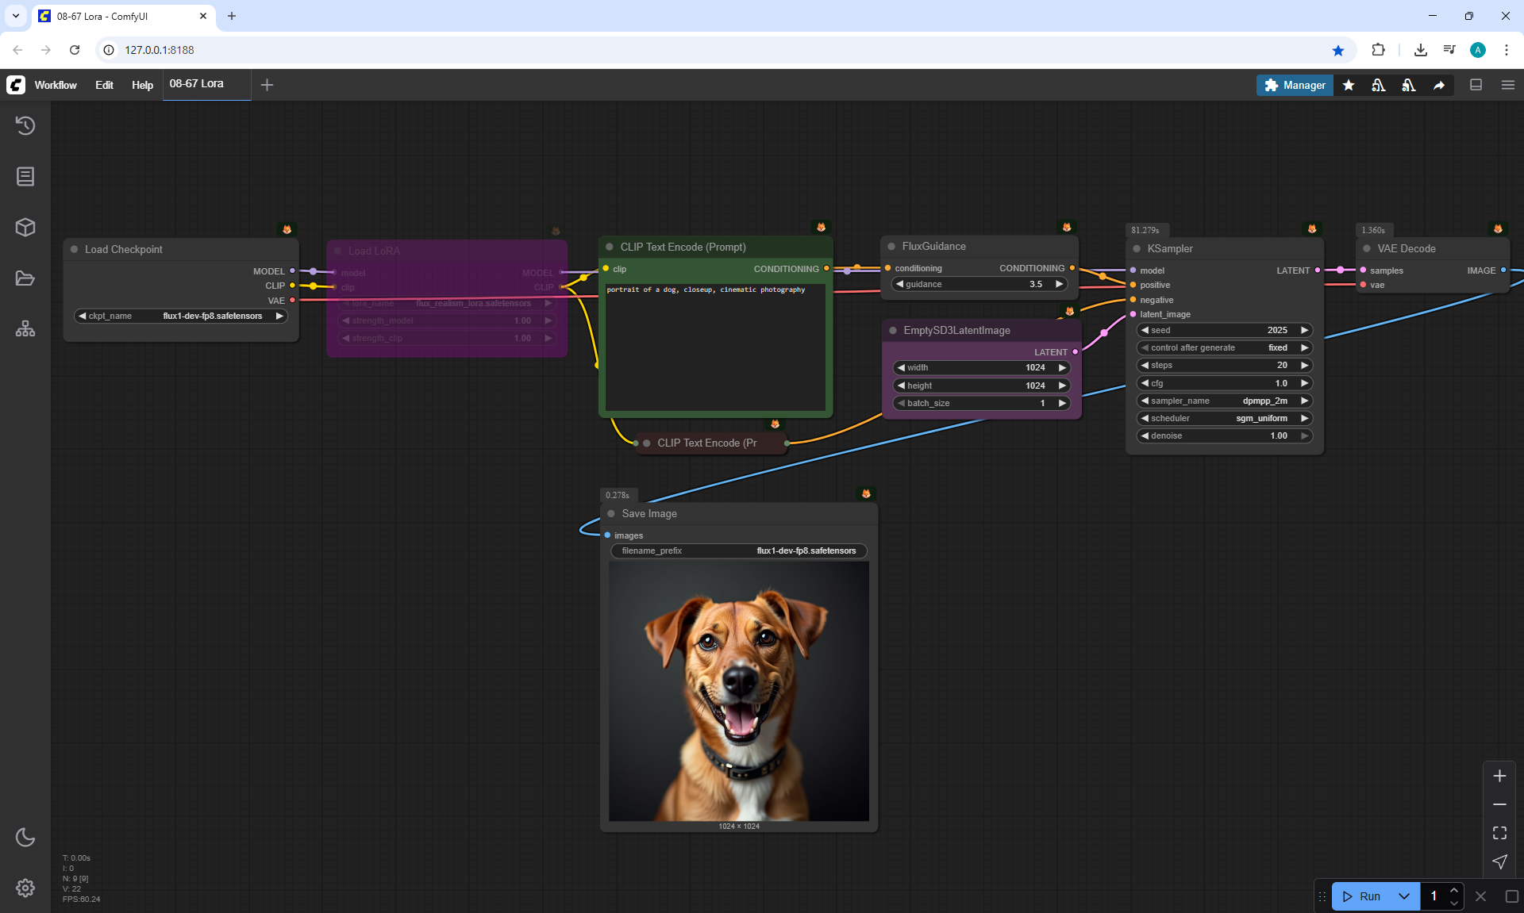
Task: Click the fit view icon in canvas controls
Action: (x=1499, y=833)
